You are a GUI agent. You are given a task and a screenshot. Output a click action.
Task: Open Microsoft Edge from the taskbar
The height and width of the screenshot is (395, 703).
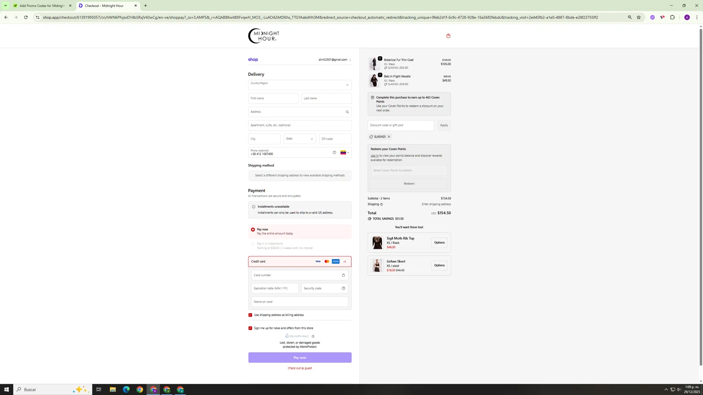coord(126,389)
